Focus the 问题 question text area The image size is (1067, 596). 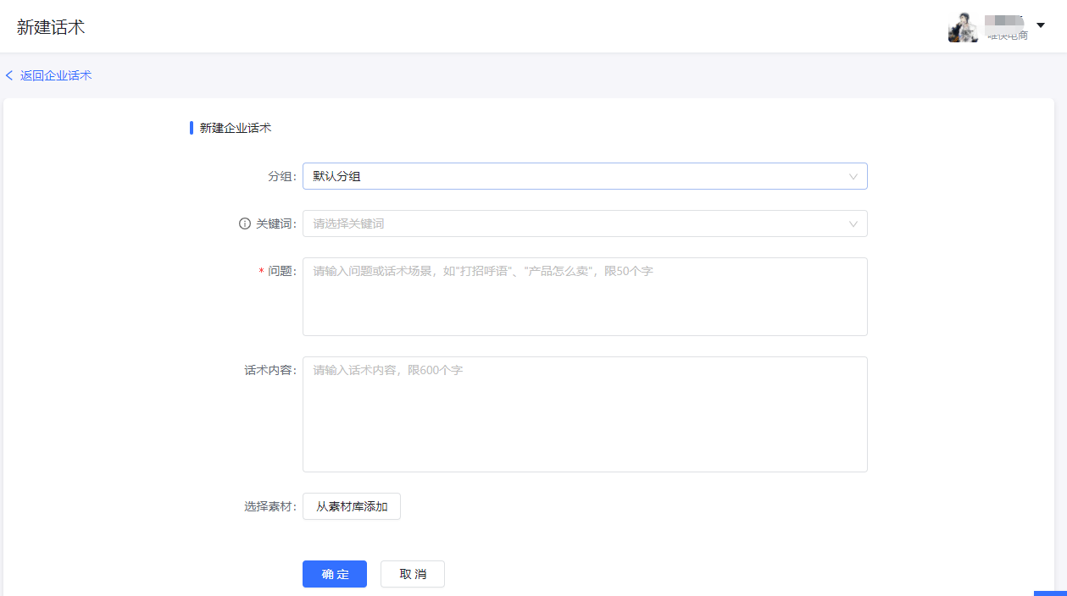pyautogui.click(x=585, y=296)
